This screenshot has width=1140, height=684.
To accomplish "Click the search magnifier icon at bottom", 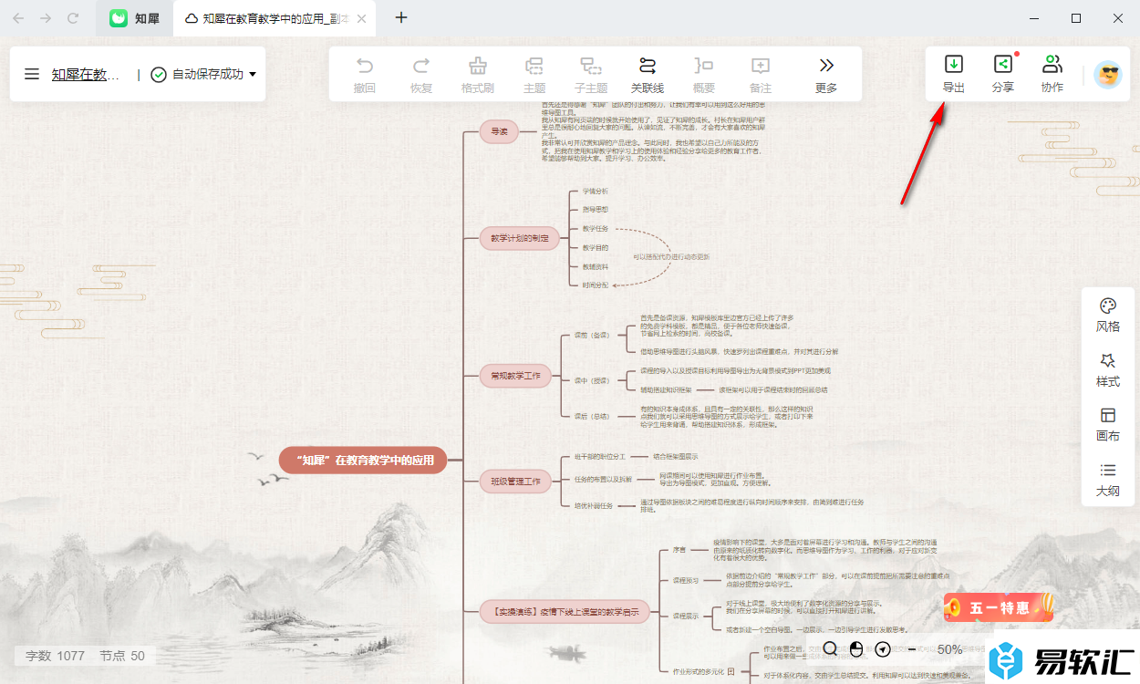I will (x=830, y=649).
